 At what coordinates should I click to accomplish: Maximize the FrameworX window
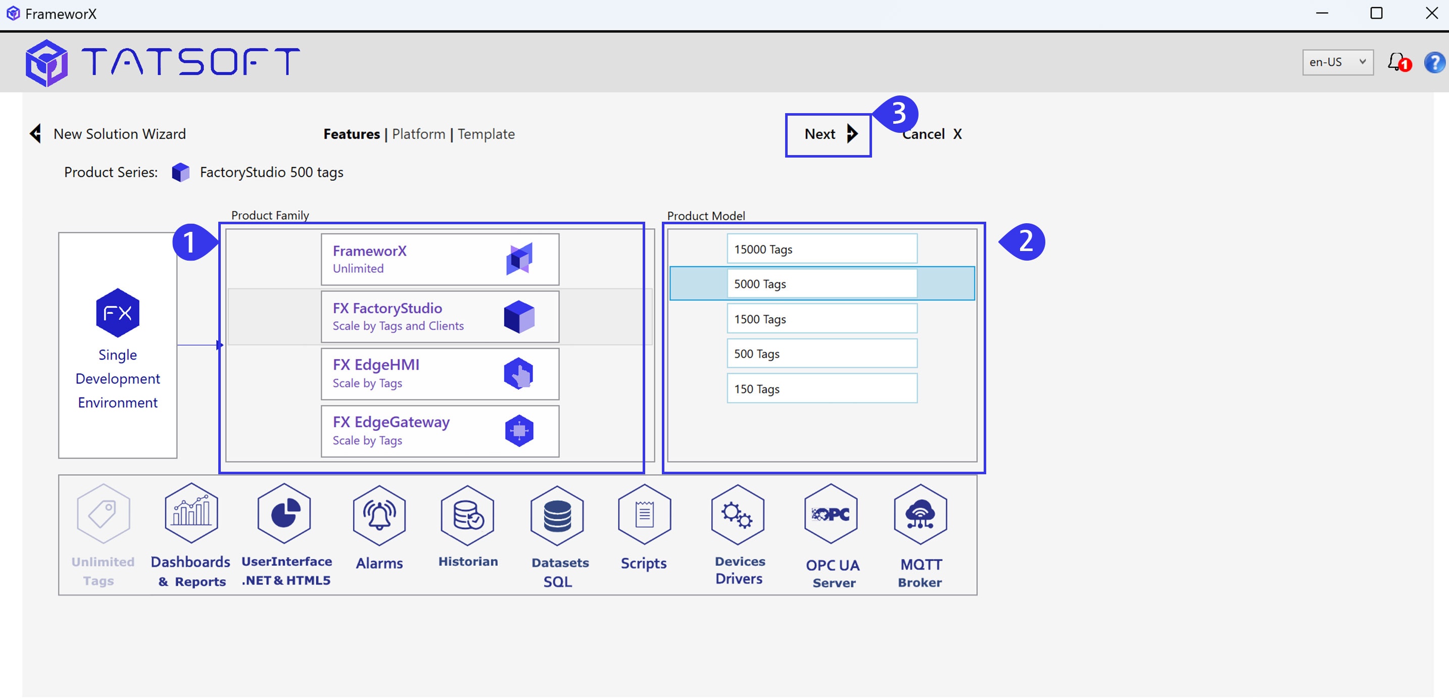pyautogui.click(x=1376, y=13)
